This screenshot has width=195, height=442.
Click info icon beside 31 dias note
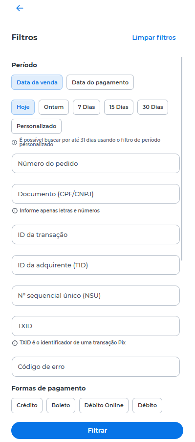pyautogui.click(x=14, y=142)
